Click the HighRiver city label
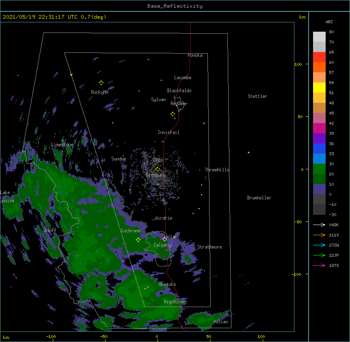This screenshot has height=342, width=350. tap(175, 302)
